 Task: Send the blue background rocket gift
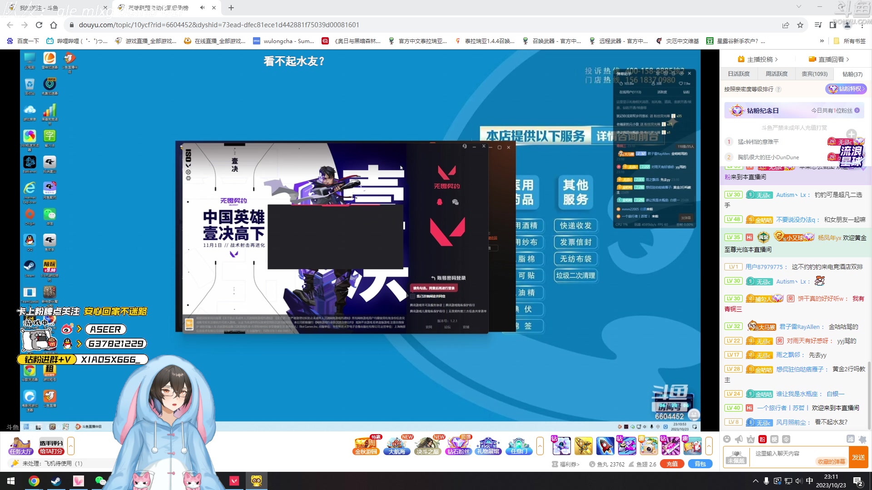(605, 446)
